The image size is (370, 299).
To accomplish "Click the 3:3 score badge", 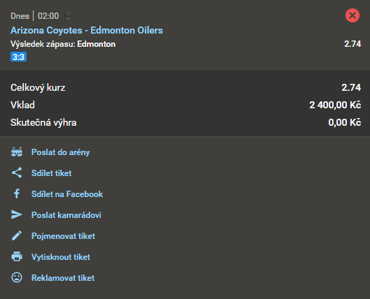I will pos(18,57).
